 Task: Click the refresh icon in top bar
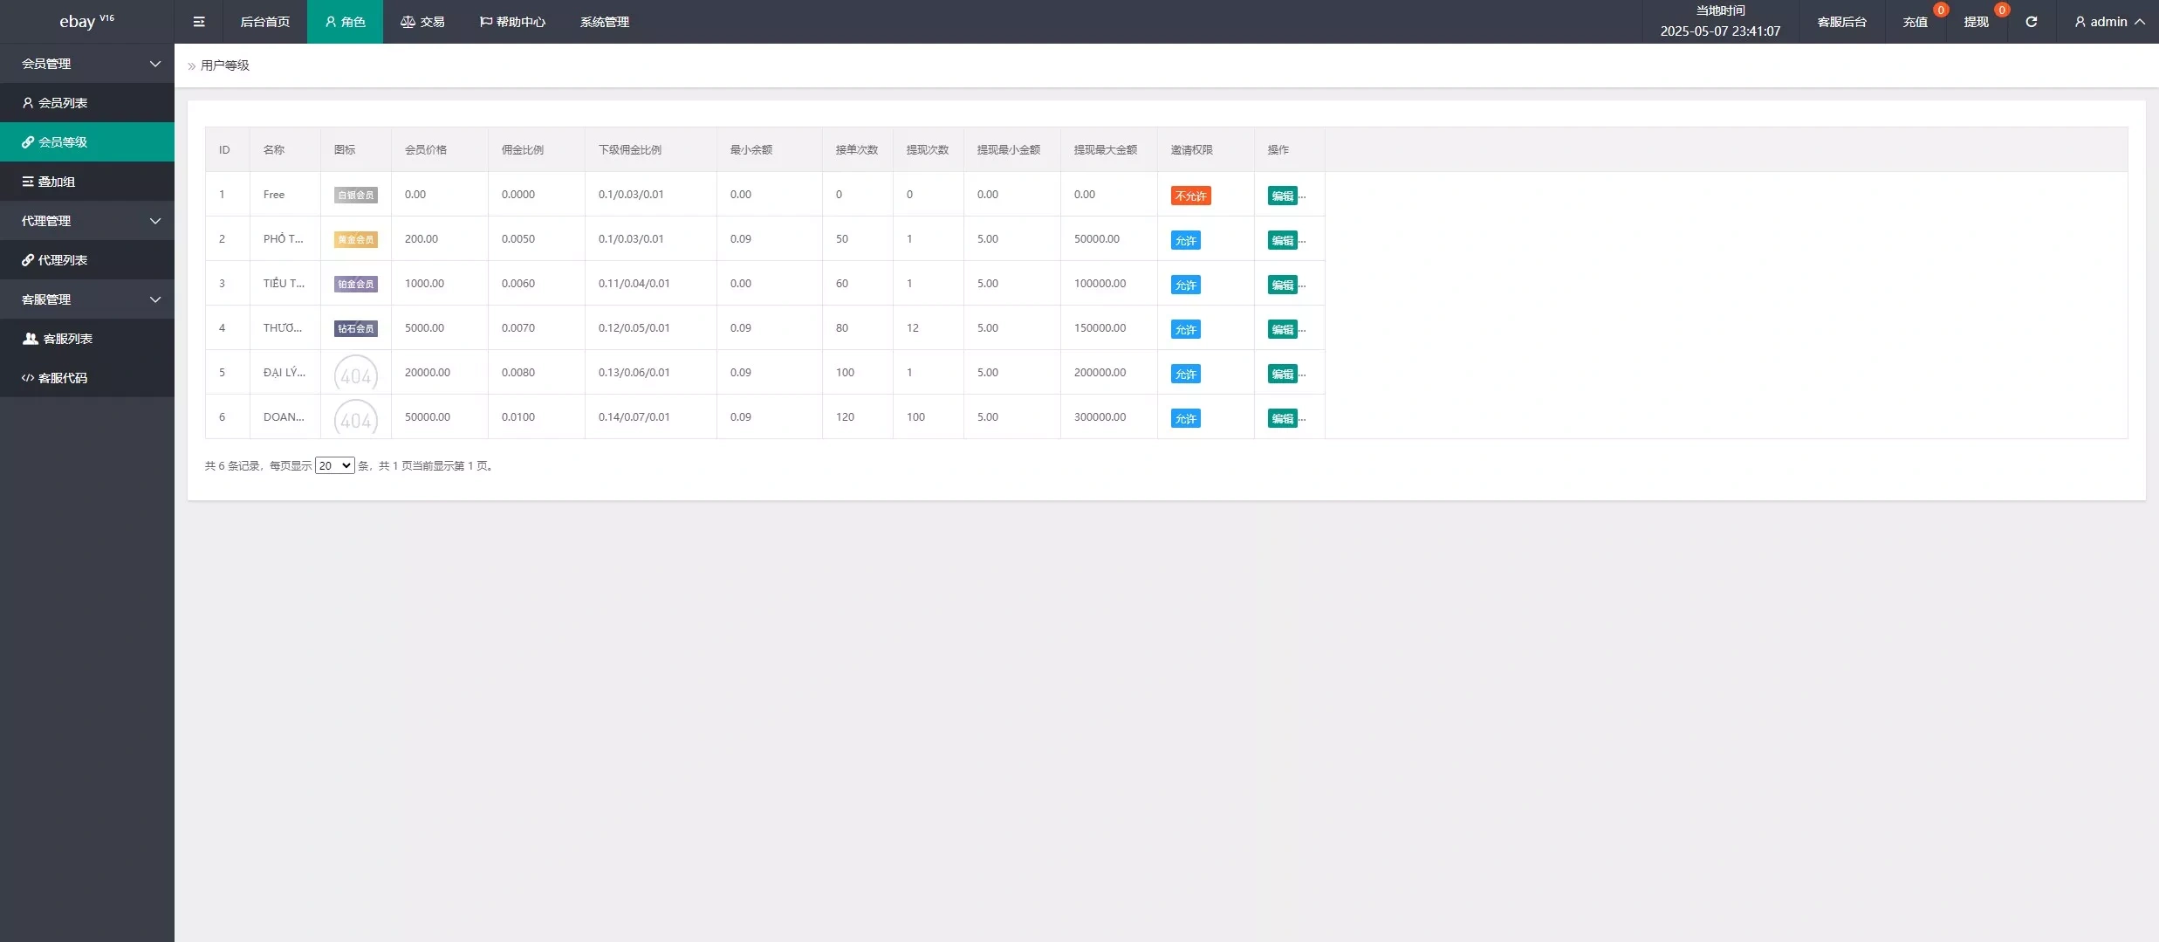[2031, 22]
